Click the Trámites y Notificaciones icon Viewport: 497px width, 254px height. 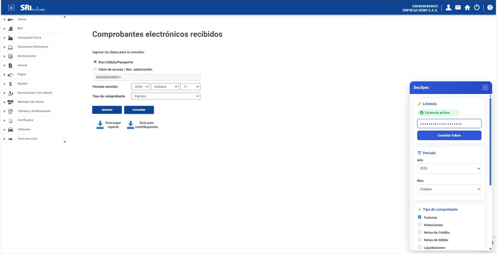[11, 111]
